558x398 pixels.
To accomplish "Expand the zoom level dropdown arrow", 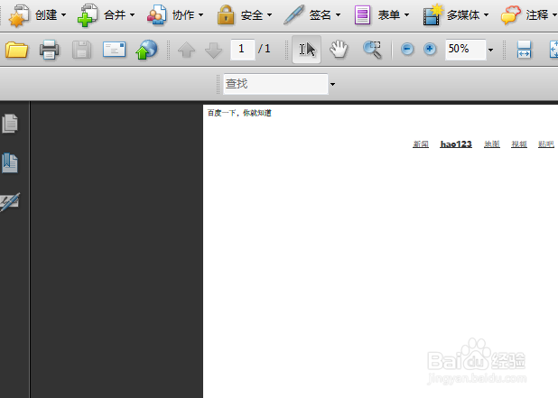I will 491,50.
